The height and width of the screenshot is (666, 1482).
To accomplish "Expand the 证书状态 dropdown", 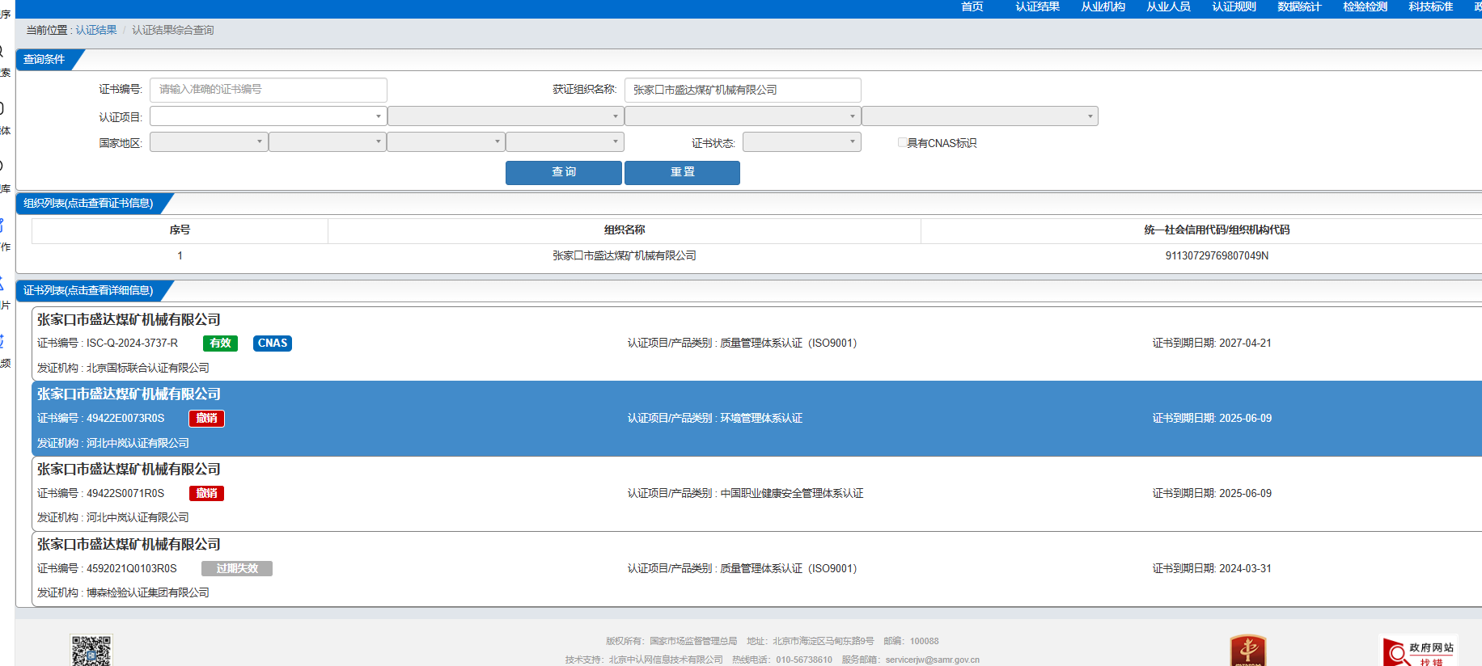I will (801, 142).
